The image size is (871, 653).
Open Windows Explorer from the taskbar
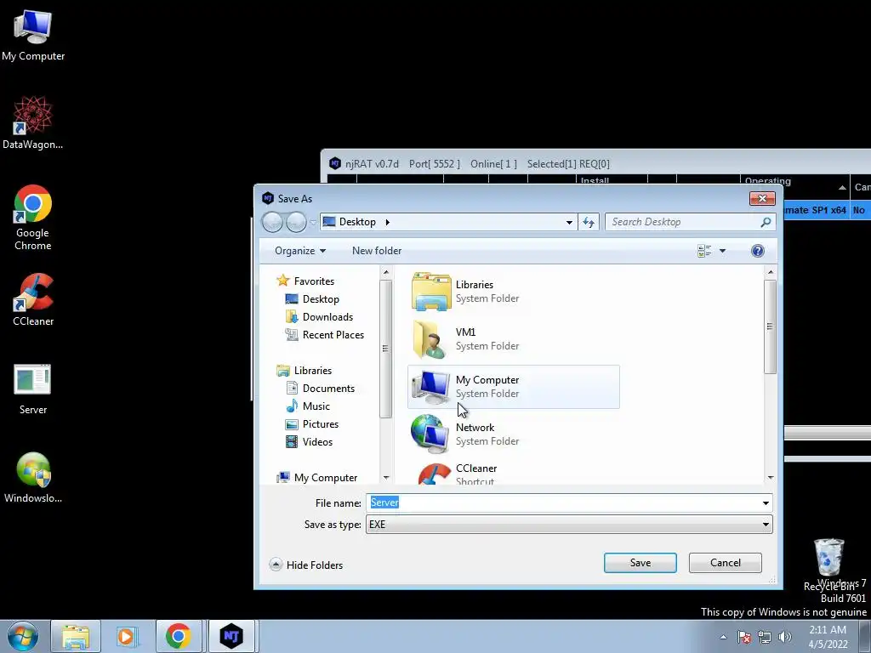pos(76,636)
